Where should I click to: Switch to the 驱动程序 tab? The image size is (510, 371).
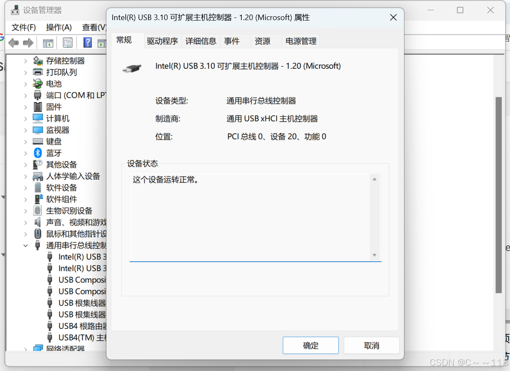coord(162,41)
